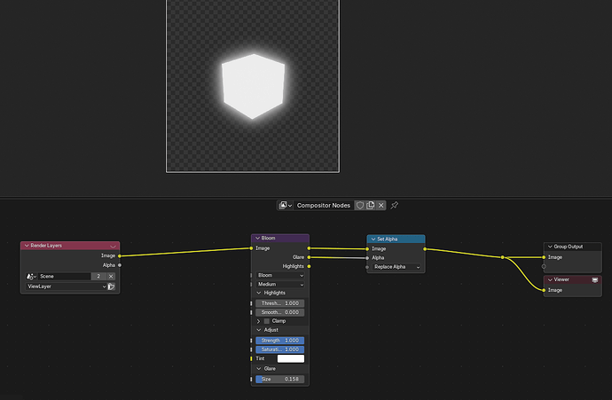Open the Replace Alpha mode dropdown
Image resolution: width=612 pixels, height=400 pixels.
pyautogui.click(x=396, y=267)
